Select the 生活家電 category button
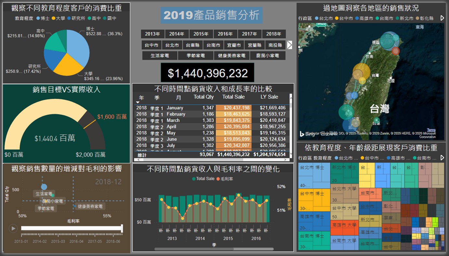 pyautogui.click(x=160, y=55)
